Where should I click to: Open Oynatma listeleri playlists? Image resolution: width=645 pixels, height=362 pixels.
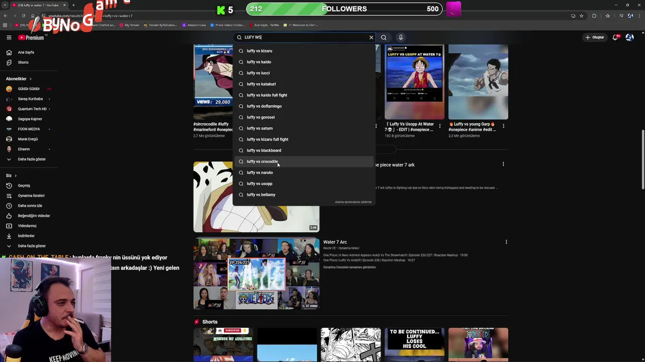[x=31, y=196]
